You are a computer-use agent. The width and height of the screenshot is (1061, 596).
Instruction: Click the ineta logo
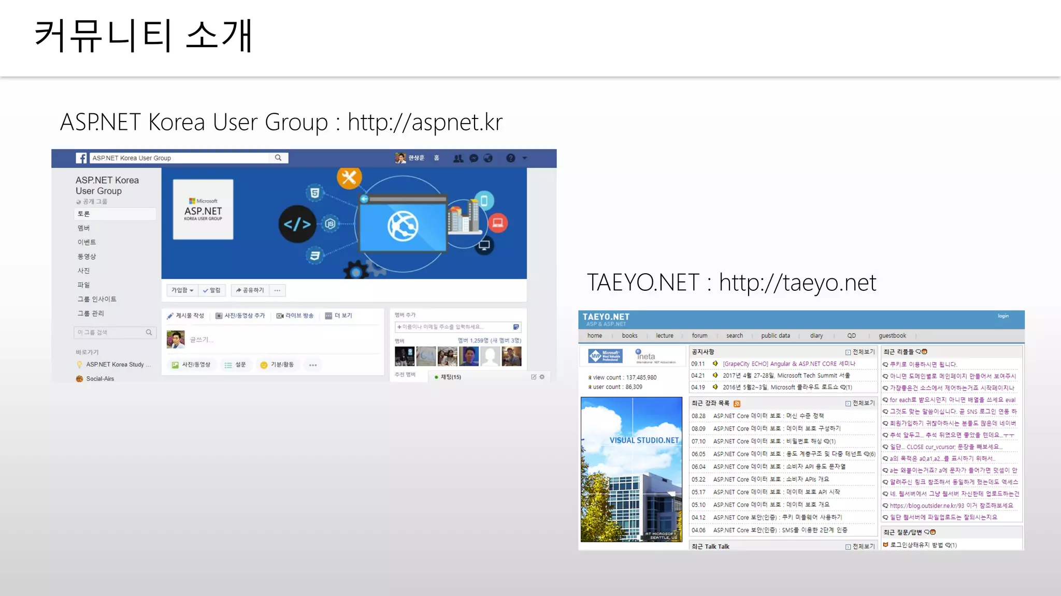coord(655,356)
